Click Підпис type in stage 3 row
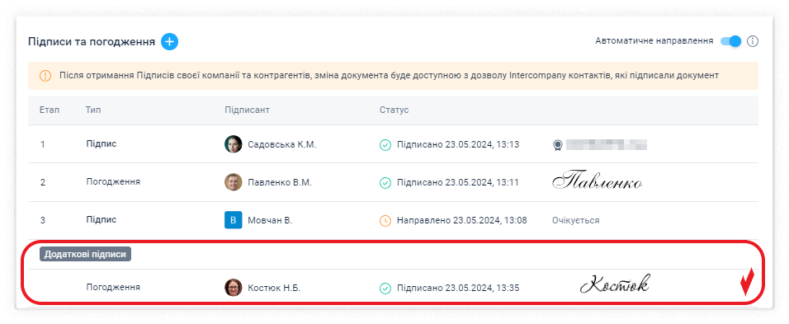Viewport: 789px width, 324px height. [101, 219]
